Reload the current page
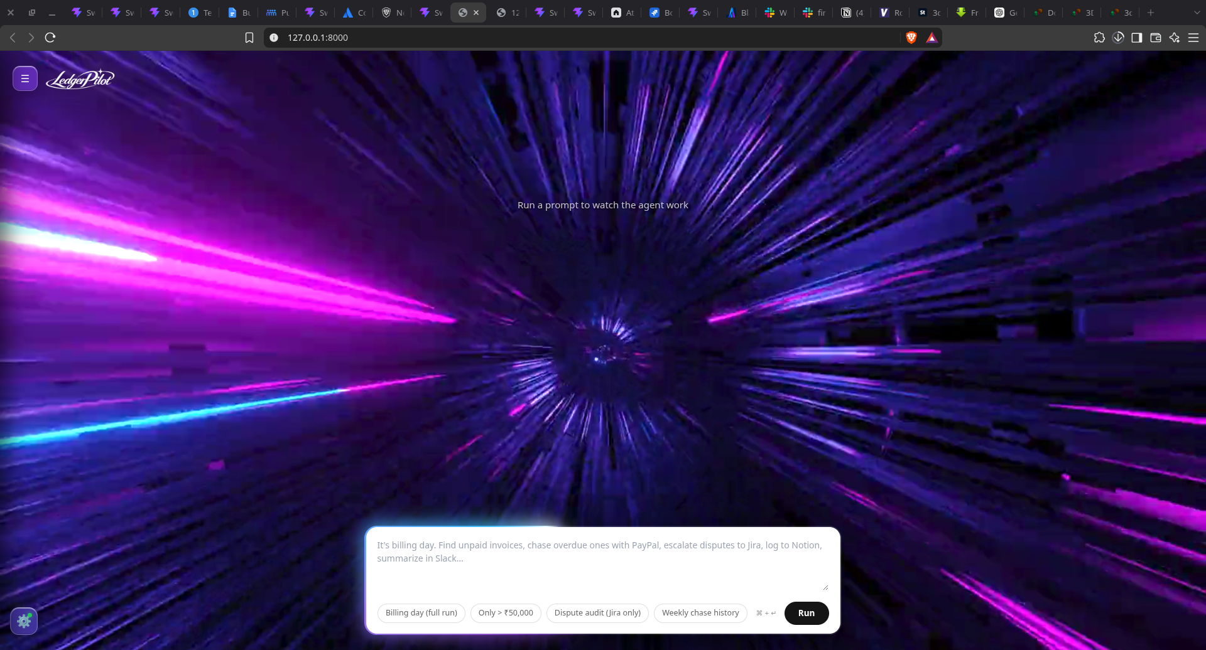 50,38
